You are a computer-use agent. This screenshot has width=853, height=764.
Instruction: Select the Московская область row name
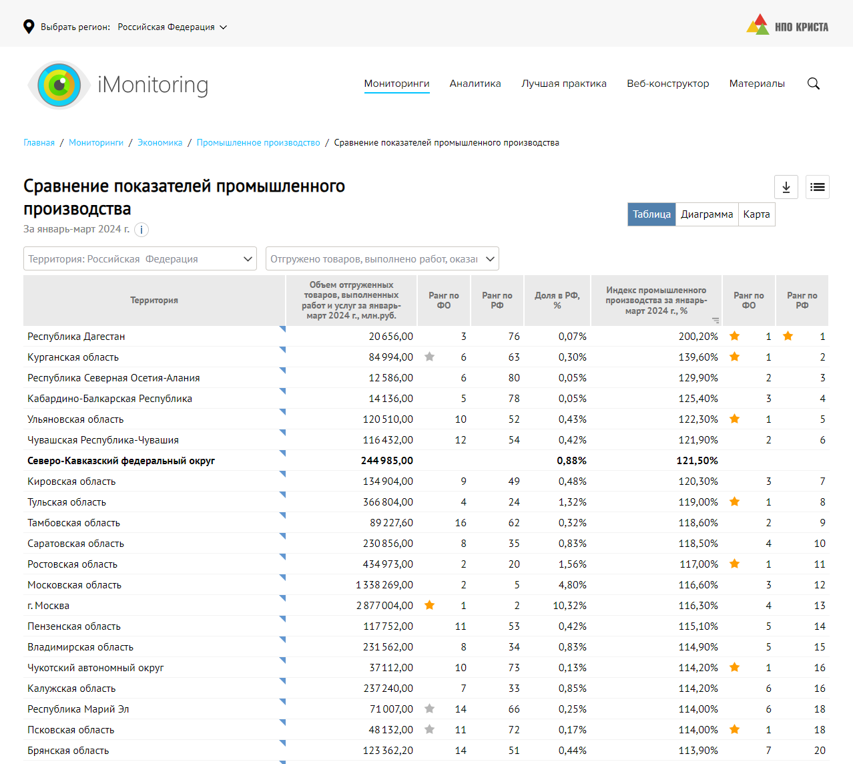pyautogui.click(x=74, y=585)
